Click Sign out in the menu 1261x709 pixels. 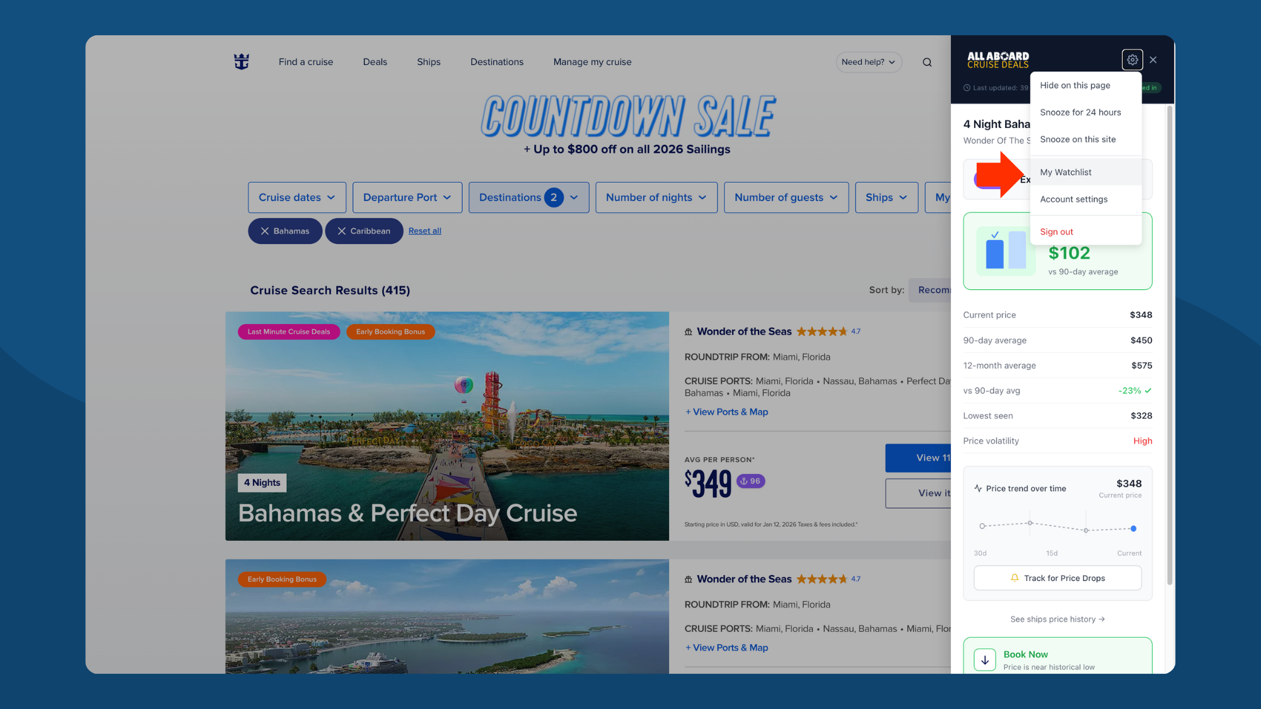click(x=1056, y=232)
